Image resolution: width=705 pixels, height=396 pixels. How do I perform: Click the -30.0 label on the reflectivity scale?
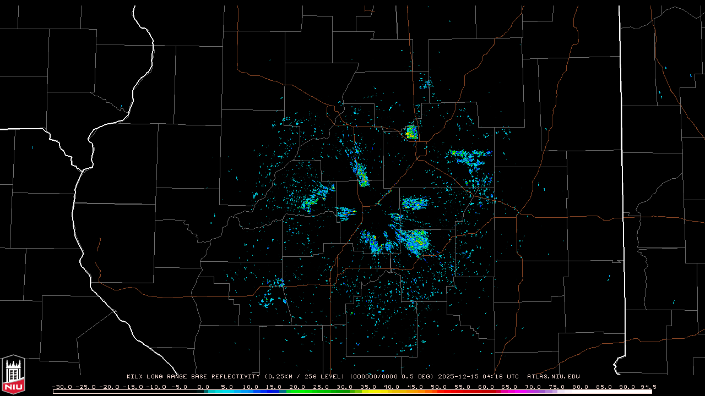click(62, 387)
